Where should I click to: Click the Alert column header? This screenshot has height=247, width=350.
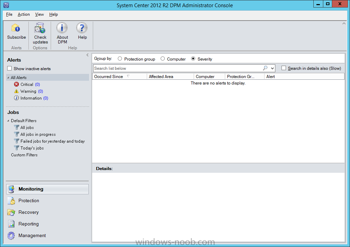click(x=304, y=77)
